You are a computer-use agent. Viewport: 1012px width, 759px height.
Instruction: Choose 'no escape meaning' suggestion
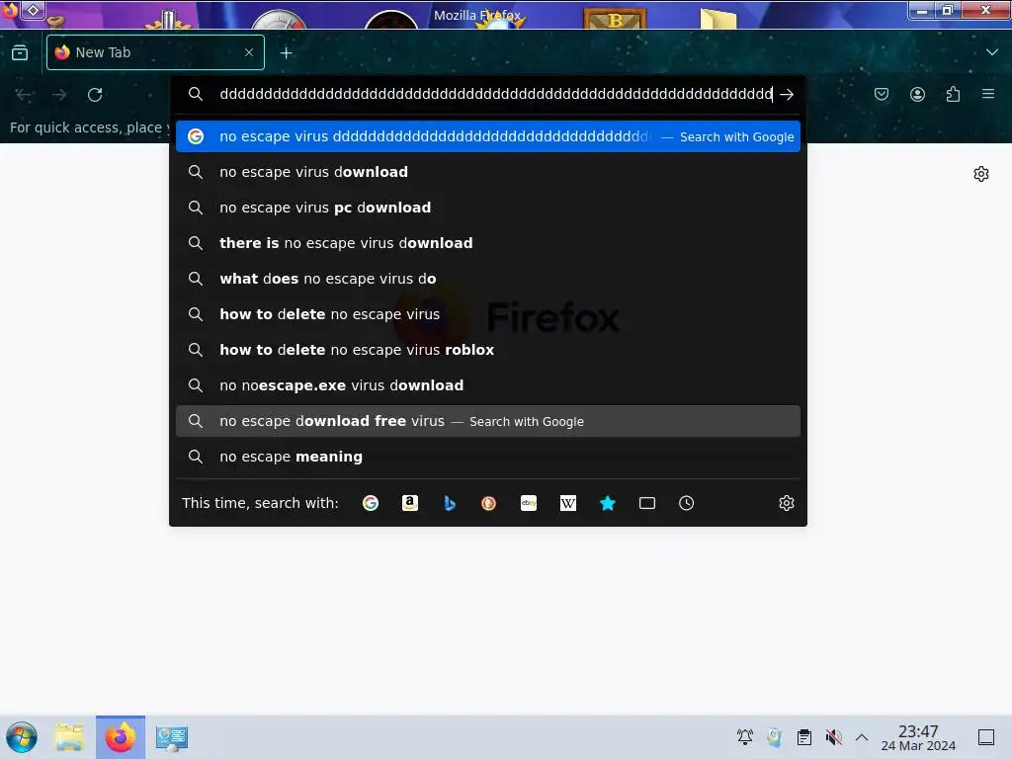coord(488,457)
